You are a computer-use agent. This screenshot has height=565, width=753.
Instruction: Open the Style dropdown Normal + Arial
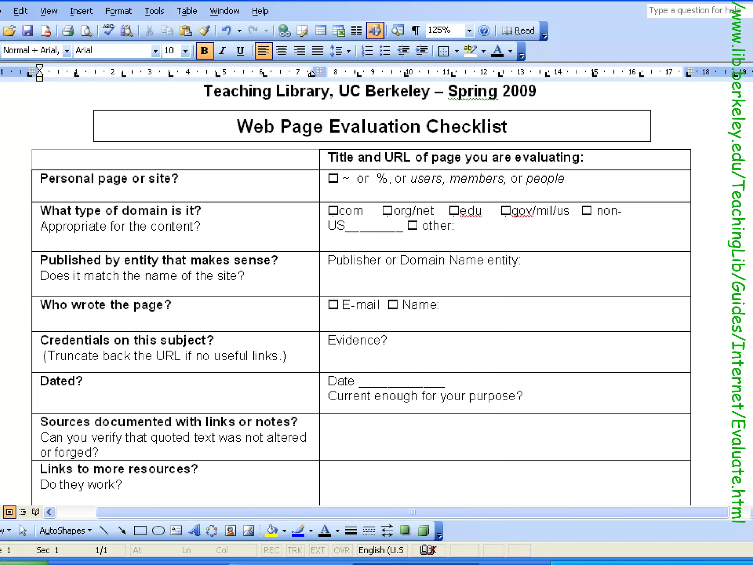click(67, 51)
